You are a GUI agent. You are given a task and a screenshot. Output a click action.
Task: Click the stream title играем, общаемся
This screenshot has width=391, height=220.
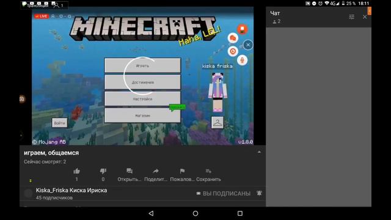pyautogui.click(x=51, y=153)
